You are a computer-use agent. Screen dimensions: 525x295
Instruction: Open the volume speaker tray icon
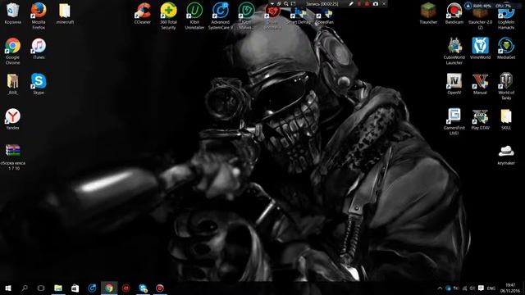tap(472, 288)
